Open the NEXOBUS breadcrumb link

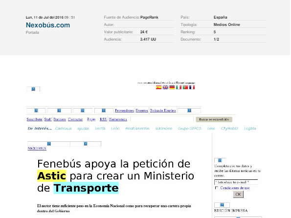tap(37, 149)
